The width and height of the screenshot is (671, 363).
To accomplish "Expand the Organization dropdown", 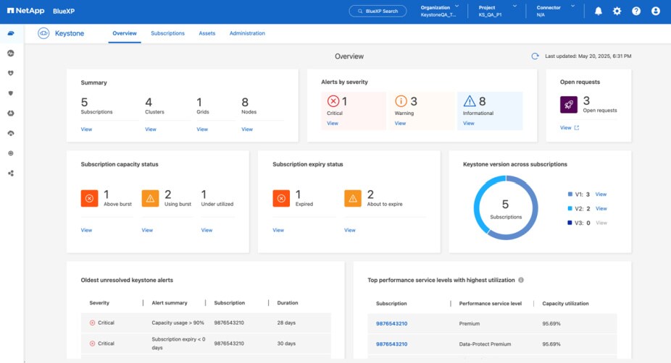I will coord(457,7).
